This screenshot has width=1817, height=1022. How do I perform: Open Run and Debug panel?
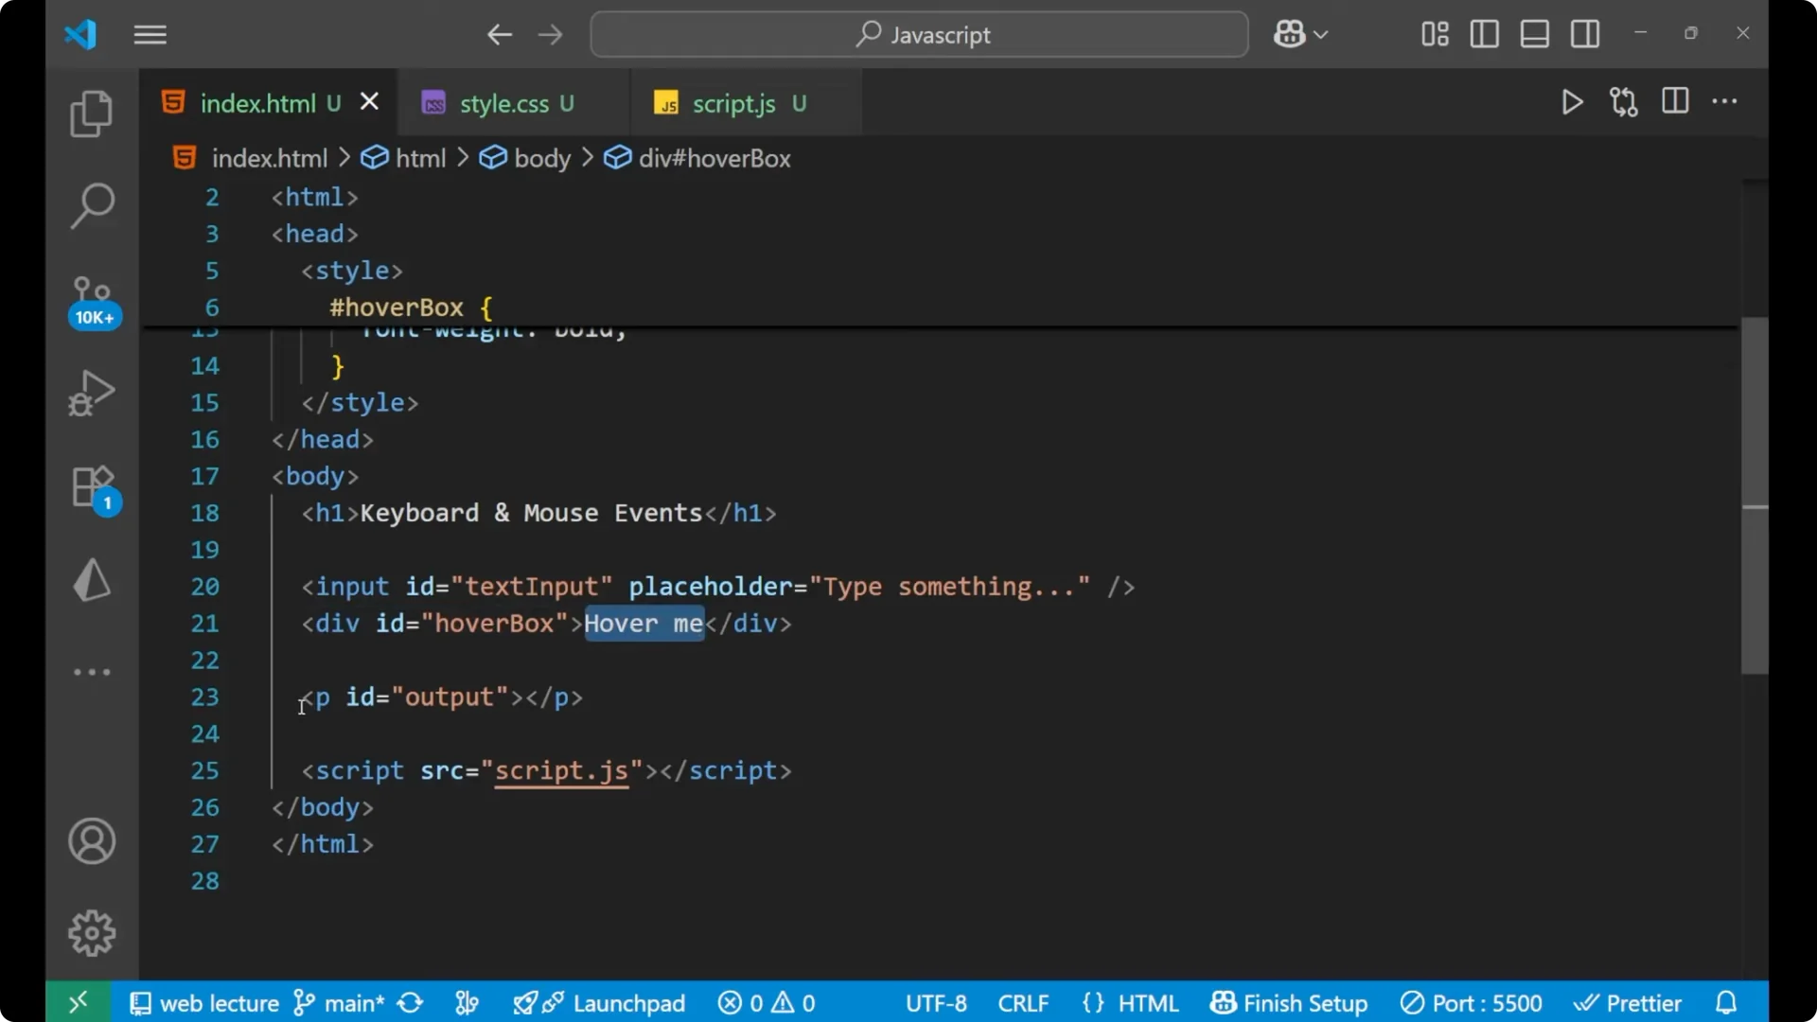point(91,392)
